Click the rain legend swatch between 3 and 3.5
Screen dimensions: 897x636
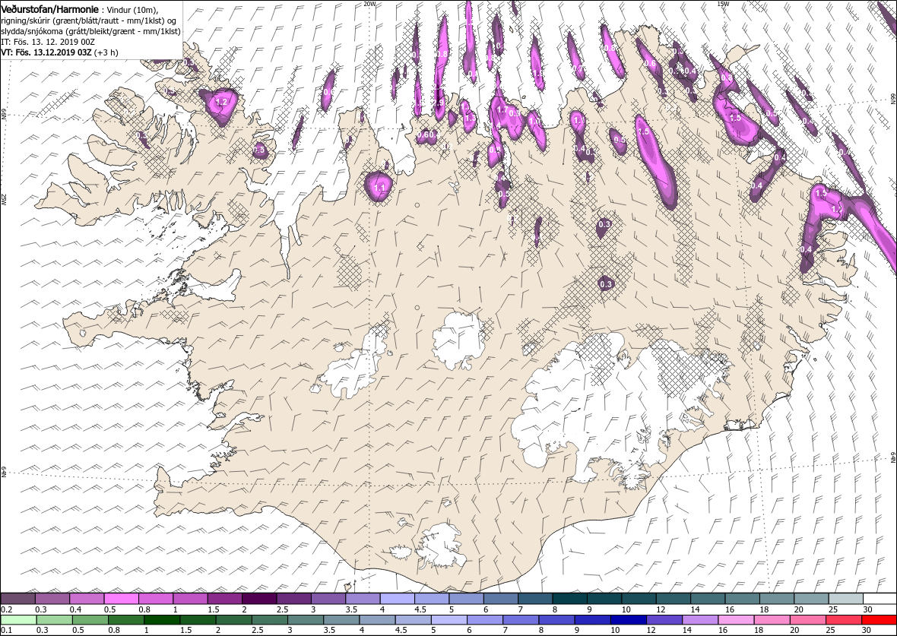coord(306,620)
